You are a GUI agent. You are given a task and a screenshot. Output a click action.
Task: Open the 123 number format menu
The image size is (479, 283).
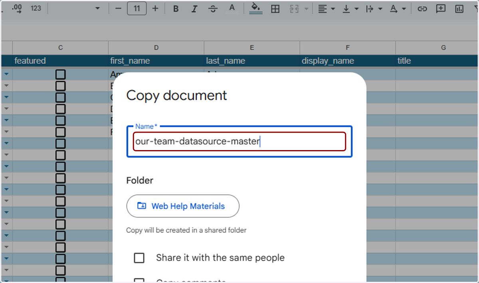[x=36, y=8]
